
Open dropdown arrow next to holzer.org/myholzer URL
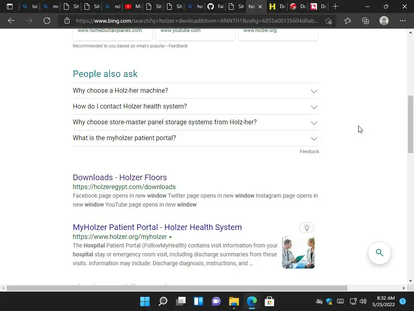coord(170,237)
